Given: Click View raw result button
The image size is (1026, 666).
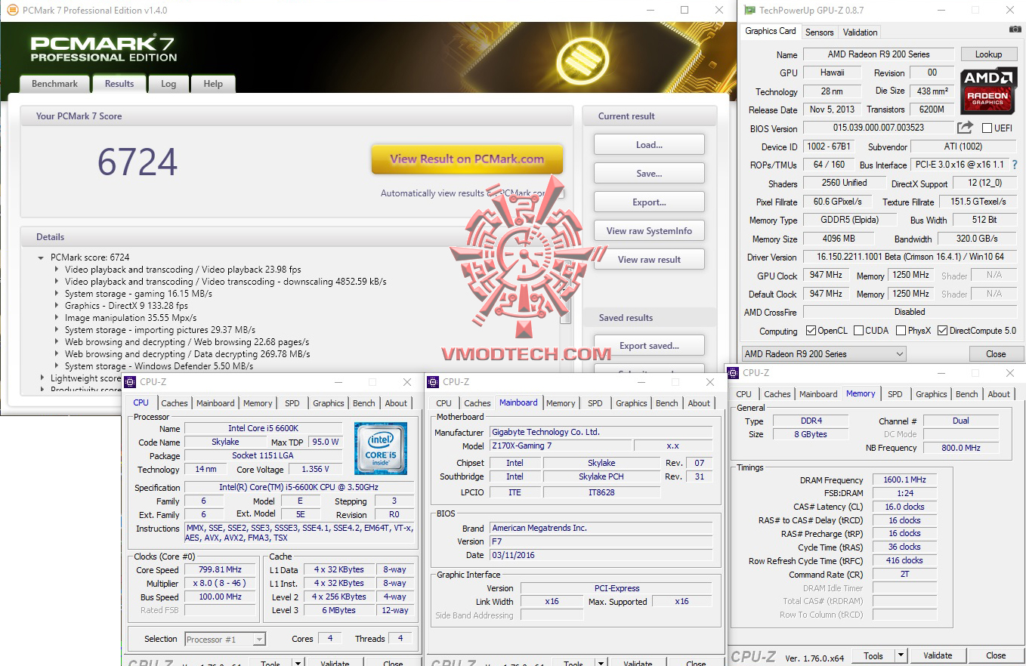Looking at the screenshot, I should [649, 260].
